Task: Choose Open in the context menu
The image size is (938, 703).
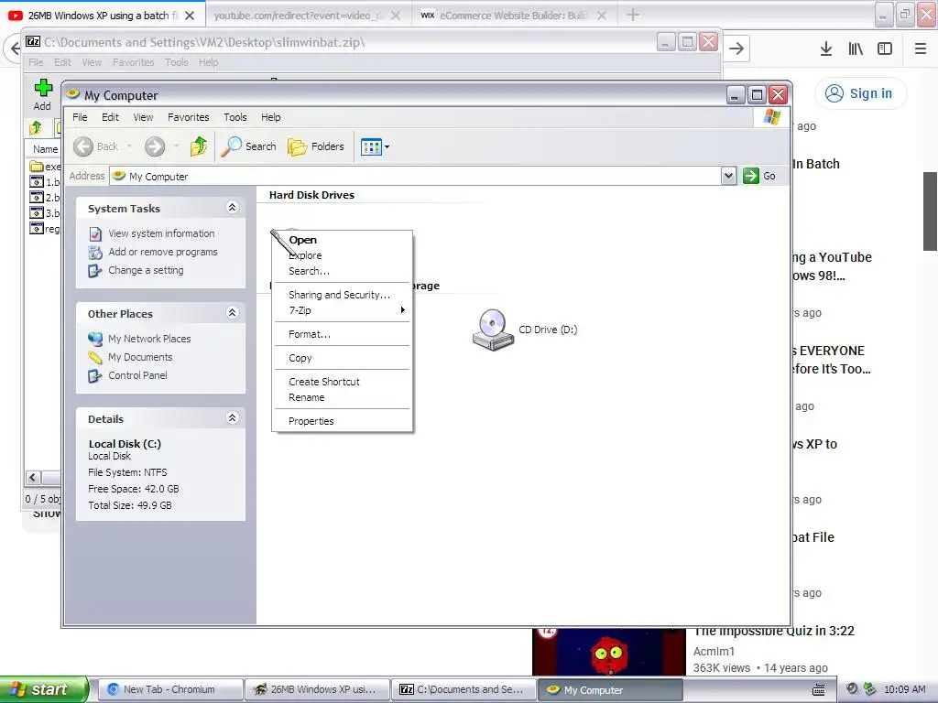Action: tap(342, 240)
